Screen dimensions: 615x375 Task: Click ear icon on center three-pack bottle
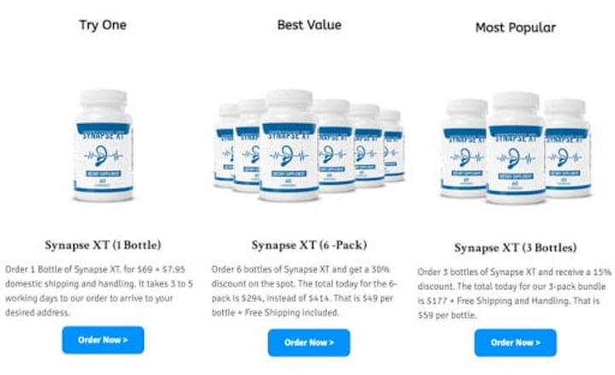[513, 158]
